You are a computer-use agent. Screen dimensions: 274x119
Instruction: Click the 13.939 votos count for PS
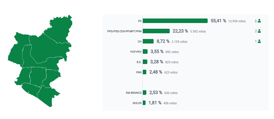click(x=237, y=21)
